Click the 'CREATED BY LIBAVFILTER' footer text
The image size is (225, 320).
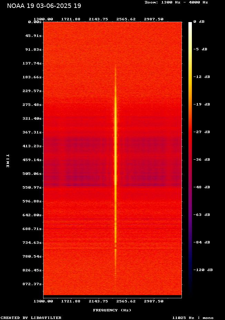tap(31, 318)
